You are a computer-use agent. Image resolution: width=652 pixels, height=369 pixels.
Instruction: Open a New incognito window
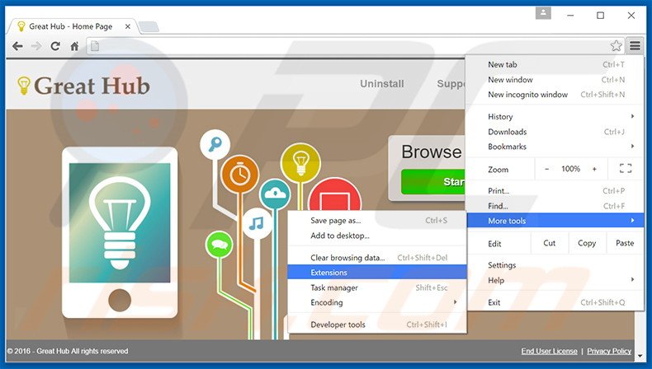click(x=555, y=94)
